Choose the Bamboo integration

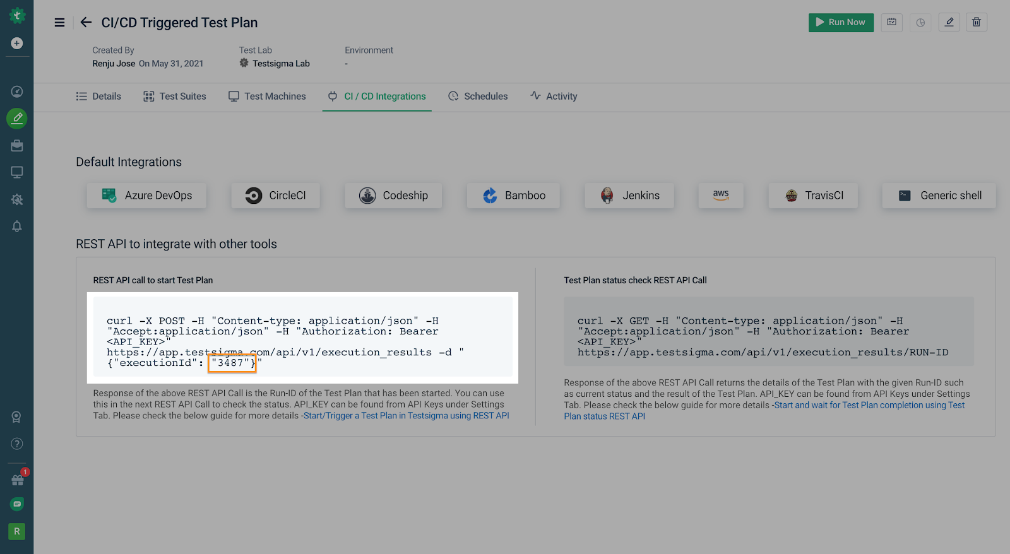tap(513, 196)
